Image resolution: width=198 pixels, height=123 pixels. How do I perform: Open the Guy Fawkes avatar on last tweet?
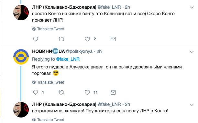21,110
